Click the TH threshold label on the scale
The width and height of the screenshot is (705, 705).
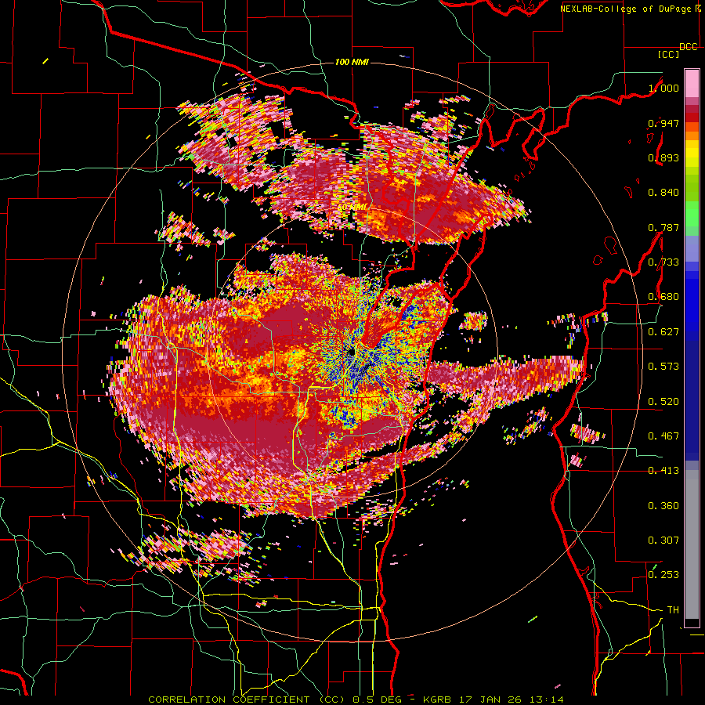point(673,610)
